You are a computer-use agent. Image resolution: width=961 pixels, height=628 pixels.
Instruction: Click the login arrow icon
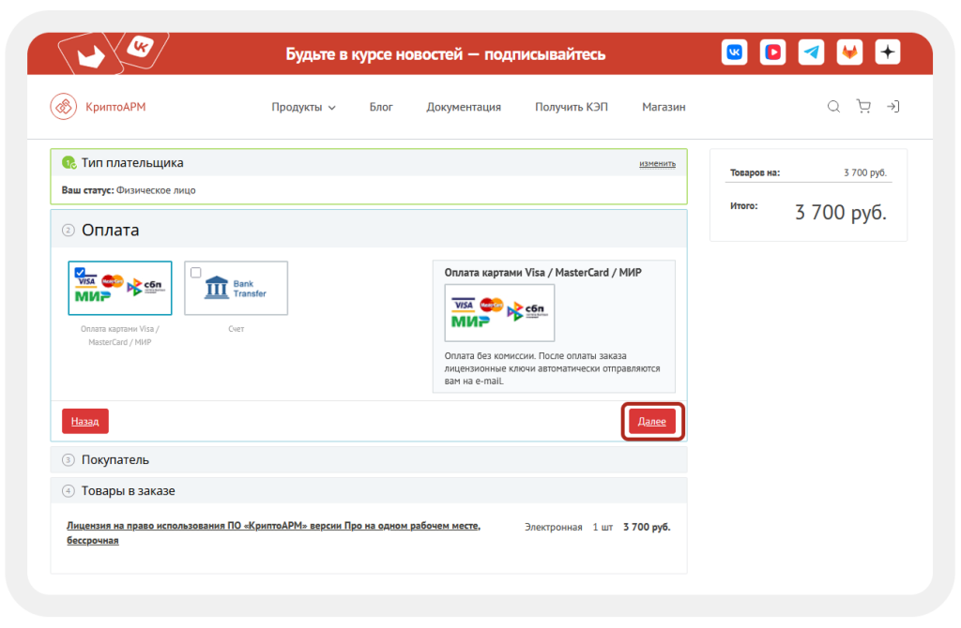coord(893,107)
